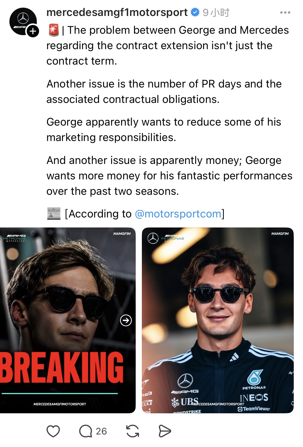Repost using the circular arrows icon
Viewport: 303px width, 447px height.
tap(133, 431)
